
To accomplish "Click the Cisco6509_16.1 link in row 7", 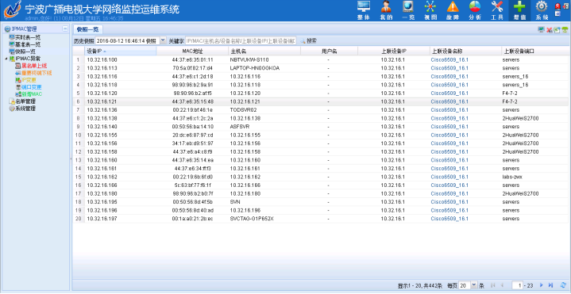I will coord(449,109).
